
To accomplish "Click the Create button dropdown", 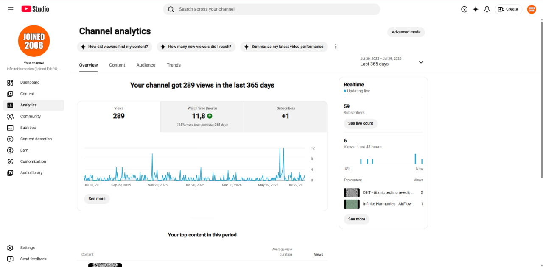I will [508, 9].
